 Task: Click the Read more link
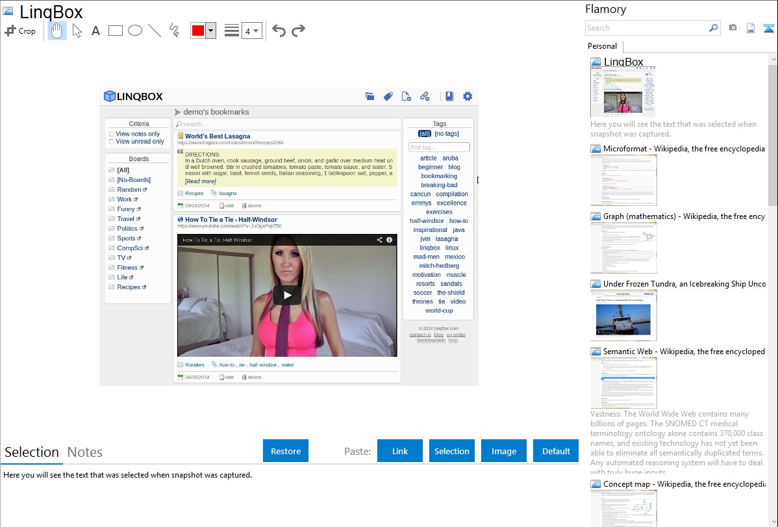[x=201, y=181]
